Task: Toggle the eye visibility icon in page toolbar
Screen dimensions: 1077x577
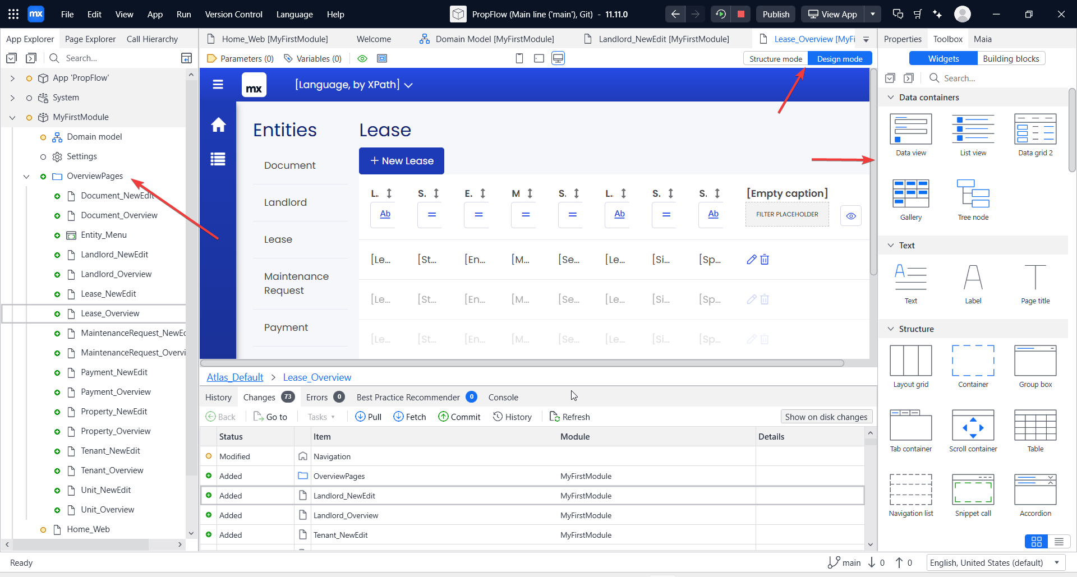Action: pyautogui.click(x=362, y=58)
